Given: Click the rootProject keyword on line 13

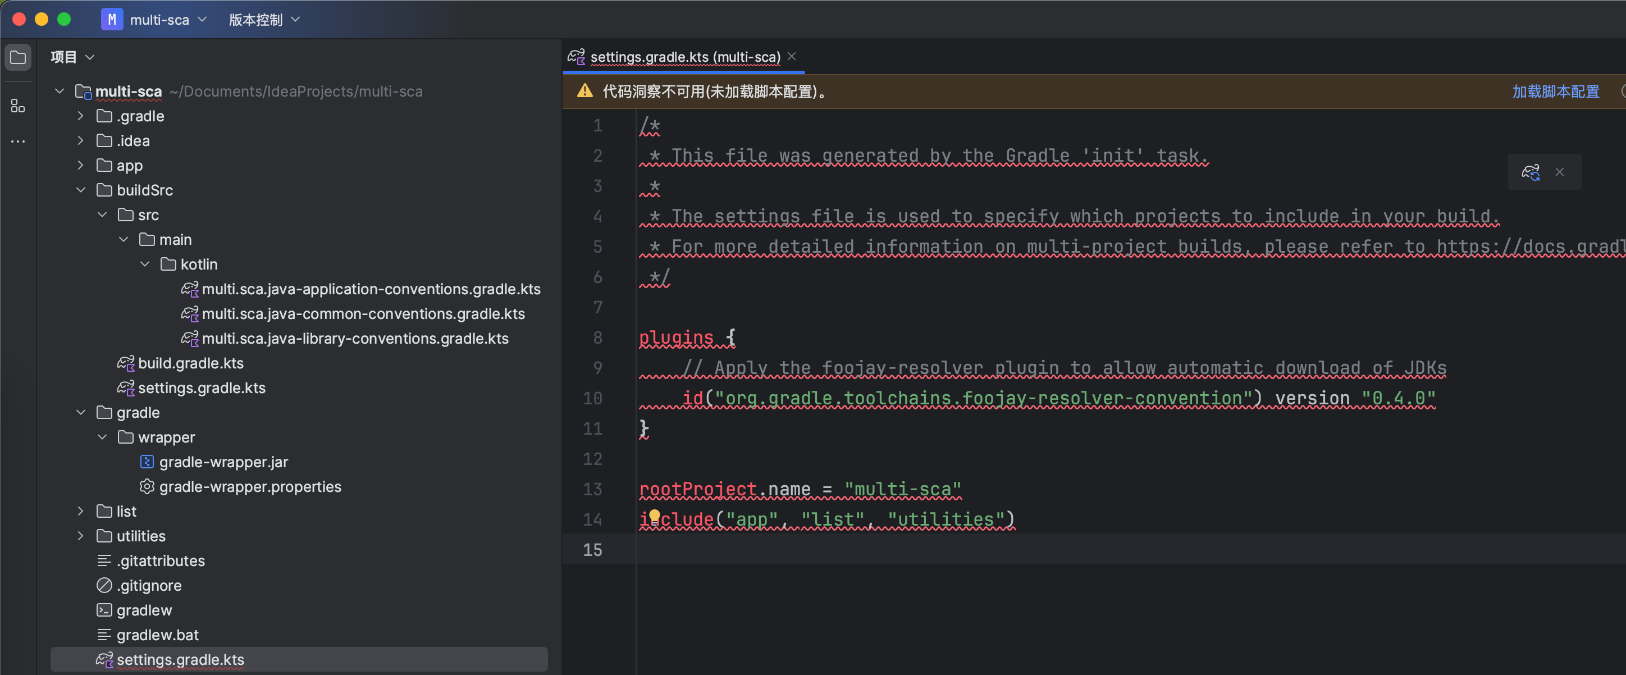Looking at the screenshot, I should (697, 489).
